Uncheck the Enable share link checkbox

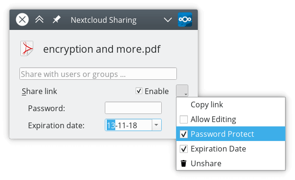[139, 91]
